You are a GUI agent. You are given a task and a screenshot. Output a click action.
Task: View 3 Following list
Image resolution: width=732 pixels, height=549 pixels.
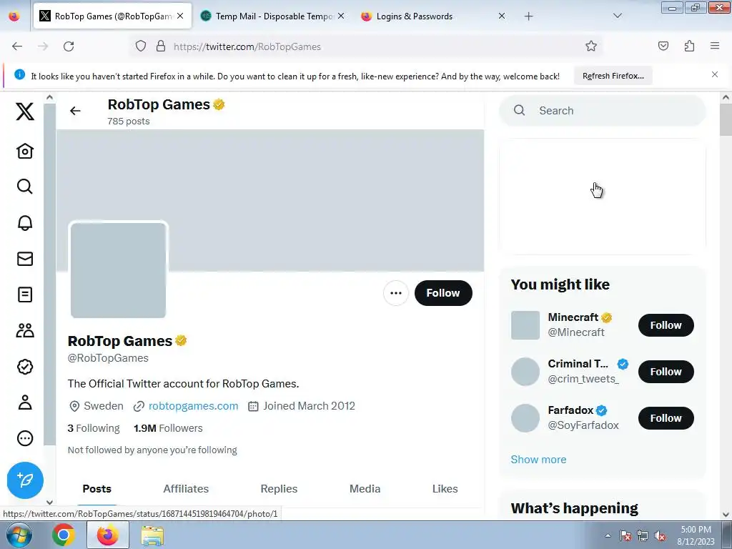pyautogui.click(x=94, y=428)
